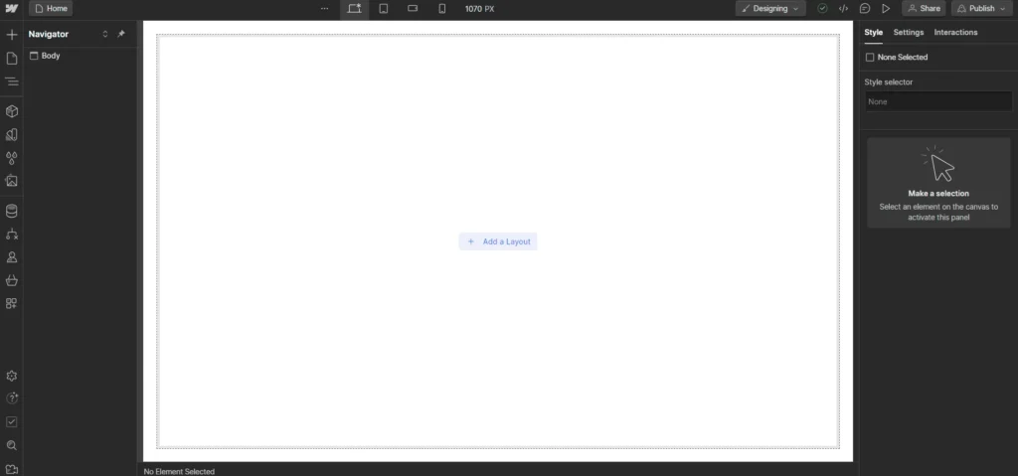This screenshot has width=1018, height=476.
Task: Click the Style selector input field
Action: click(938, 101)
